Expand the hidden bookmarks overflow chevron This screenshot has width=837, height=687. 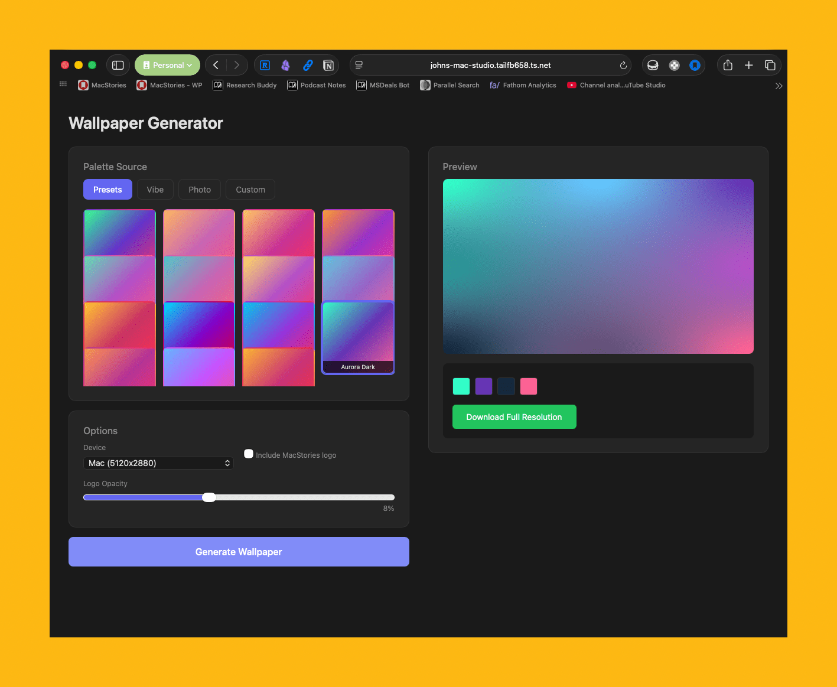pos(779,86)
